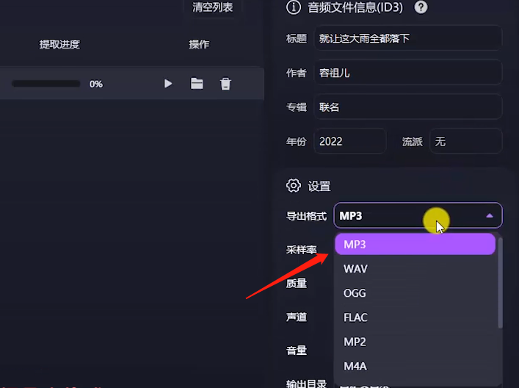Click the 质量 label

[x=297, y=284]
